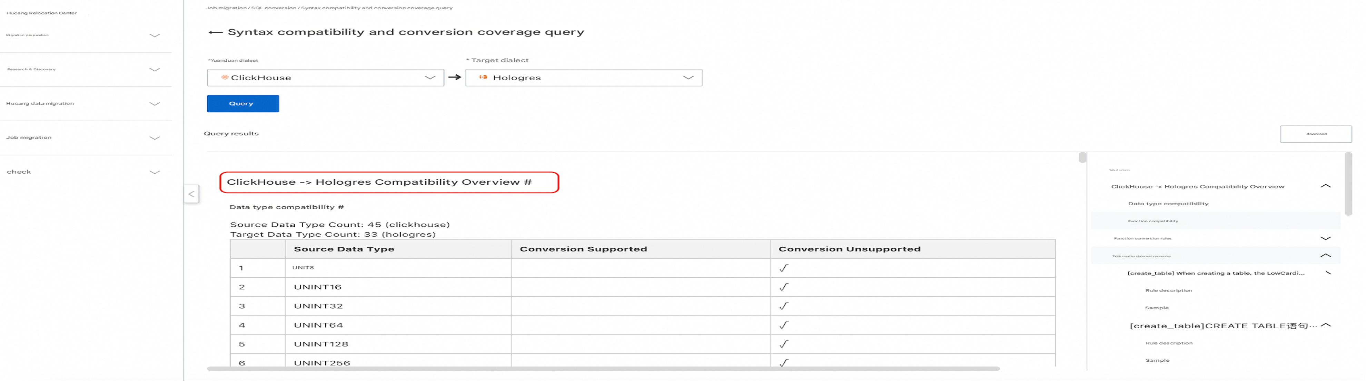Click the Hologres logo in target dialect
Viewport: 1366px width, 381px height.
(483, 78)
